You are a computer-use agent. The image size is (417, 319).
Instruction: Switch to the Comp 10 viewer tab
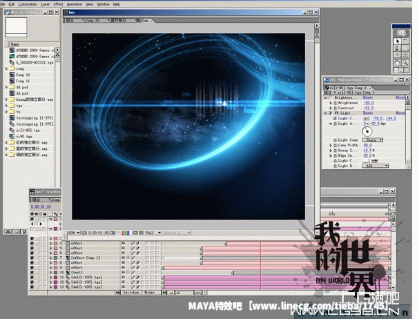click(94, 21)
